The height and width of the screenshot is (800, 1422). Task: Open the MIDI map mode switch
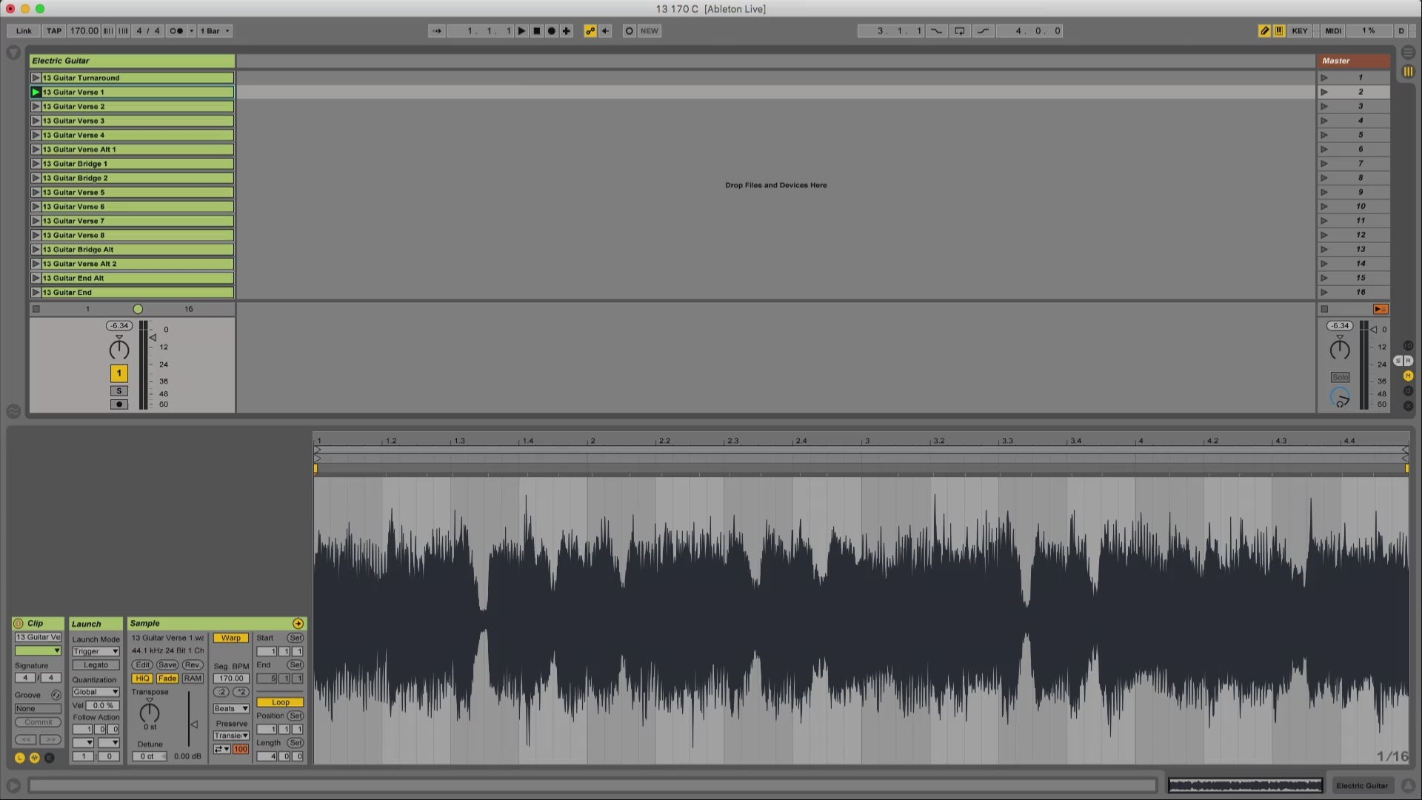click(x=1332, y=31)
